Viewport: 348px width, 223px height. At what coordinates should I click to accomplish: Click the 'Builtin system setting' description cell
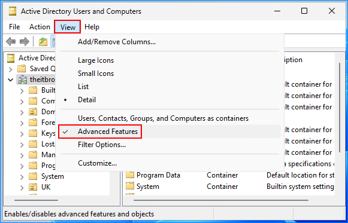click(300, 187)
